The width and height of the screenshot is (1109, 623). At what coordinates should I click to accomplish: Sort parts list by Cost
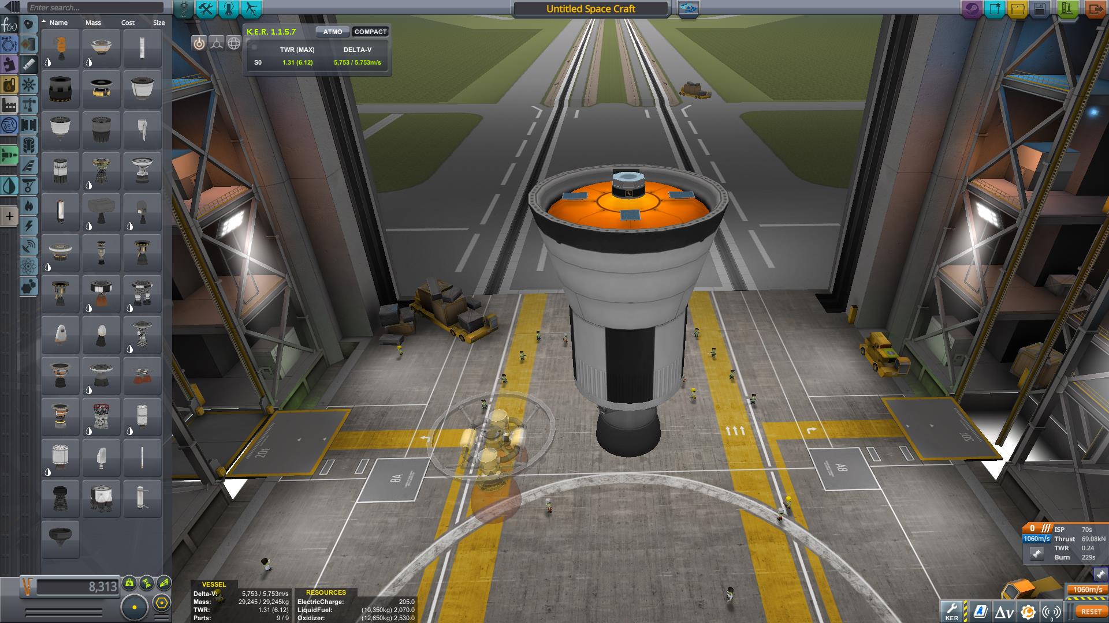pyautogui.click(x=128, y=22)
